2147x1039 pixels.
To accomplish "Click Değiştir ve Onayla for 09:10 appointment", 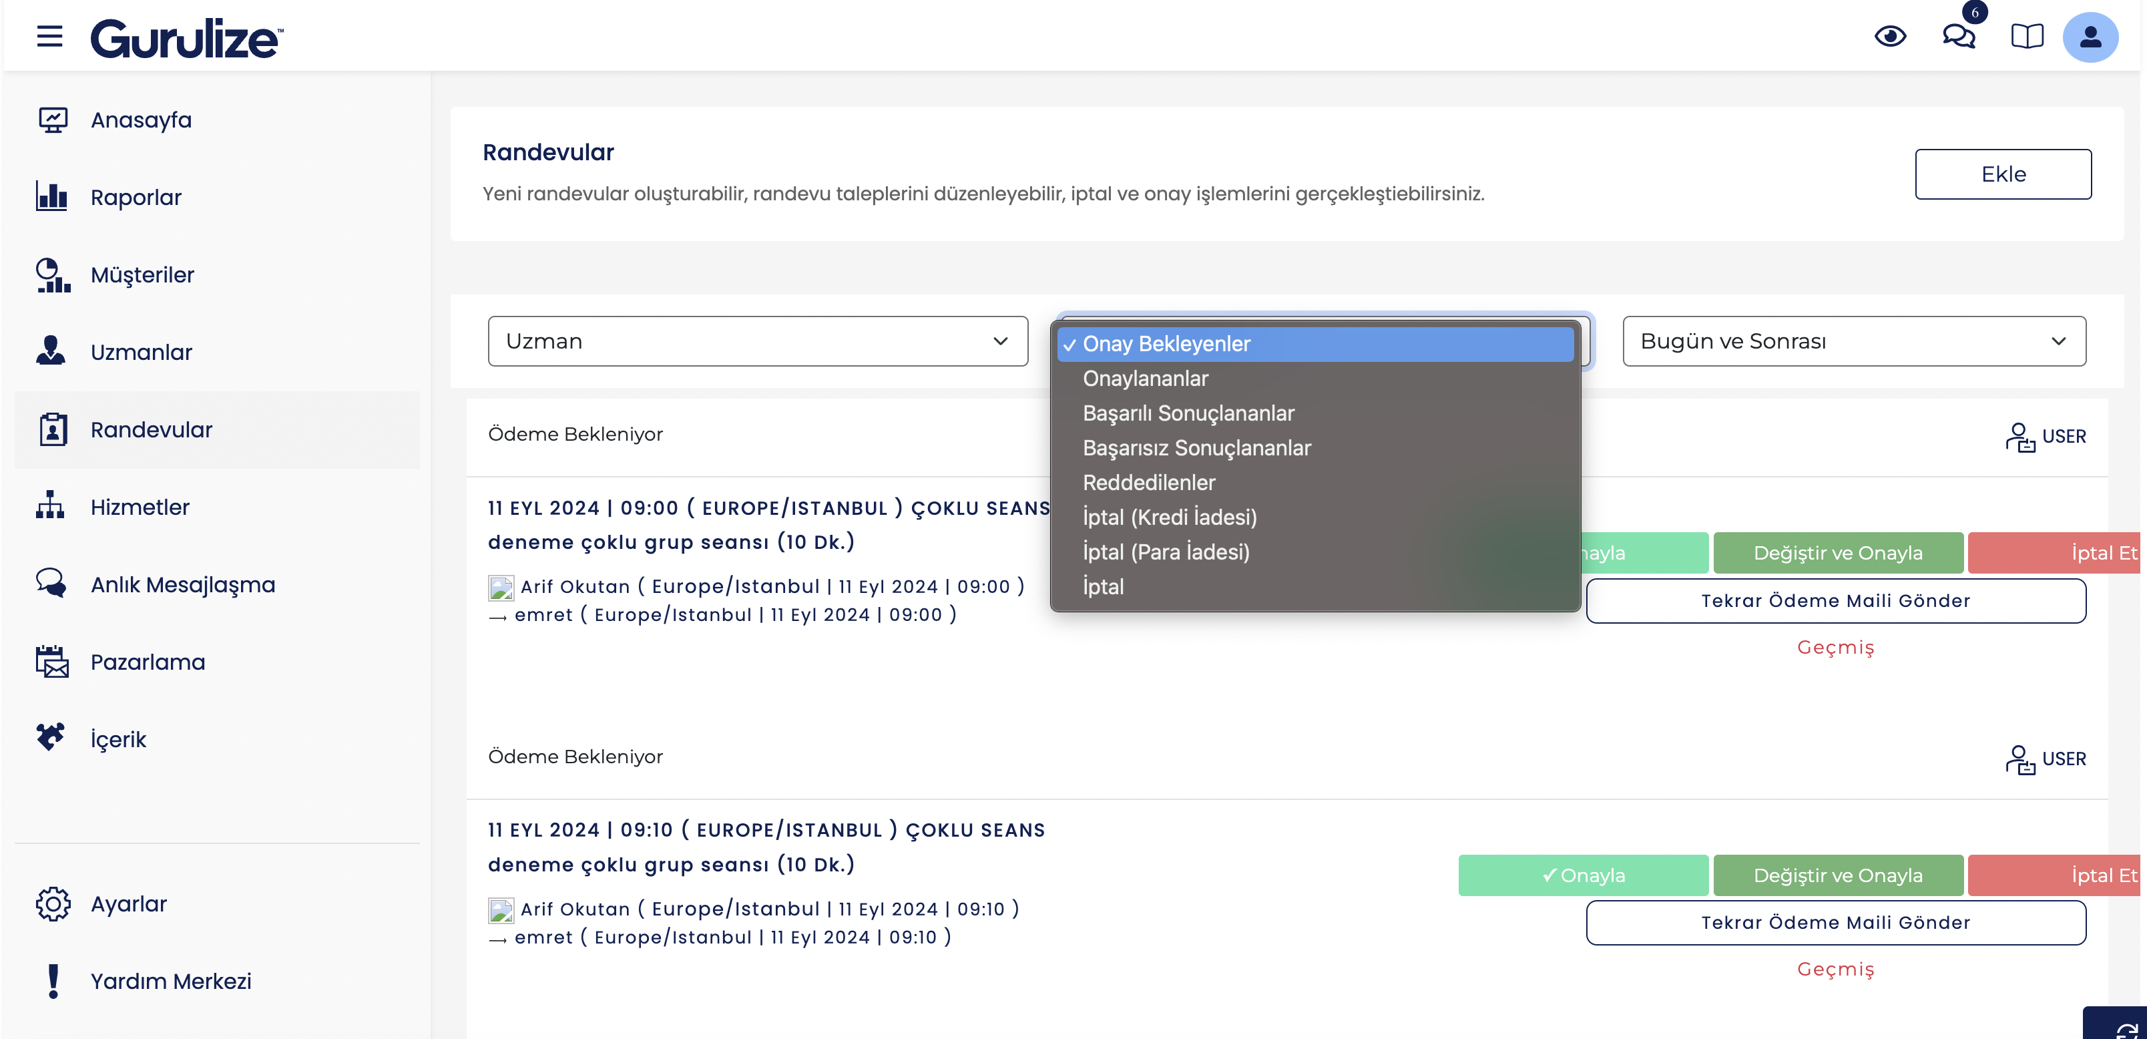I will (x=1838, y=875).
